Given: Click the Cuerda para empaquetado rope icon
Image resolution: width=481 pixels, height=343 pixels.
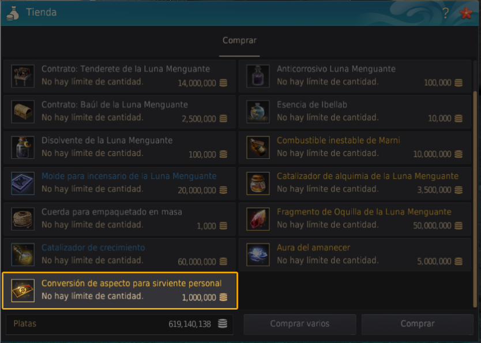Looking at the screenshot, I should pos(22,219).
